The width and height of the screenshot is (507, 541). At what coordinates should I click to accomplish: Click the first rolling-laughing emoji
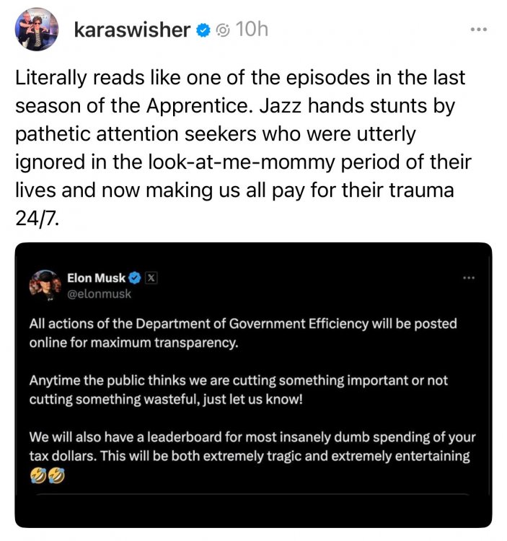coord(38,475)
